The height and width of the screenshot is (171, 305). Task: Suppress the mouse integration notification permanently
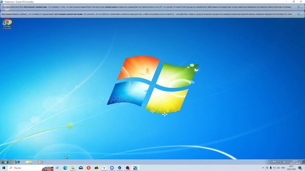pos(302,14)
